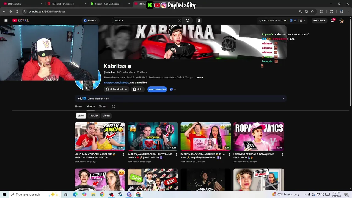Bookmark this page with the star
Screen dimensions: 352x198
pos(312,12)
